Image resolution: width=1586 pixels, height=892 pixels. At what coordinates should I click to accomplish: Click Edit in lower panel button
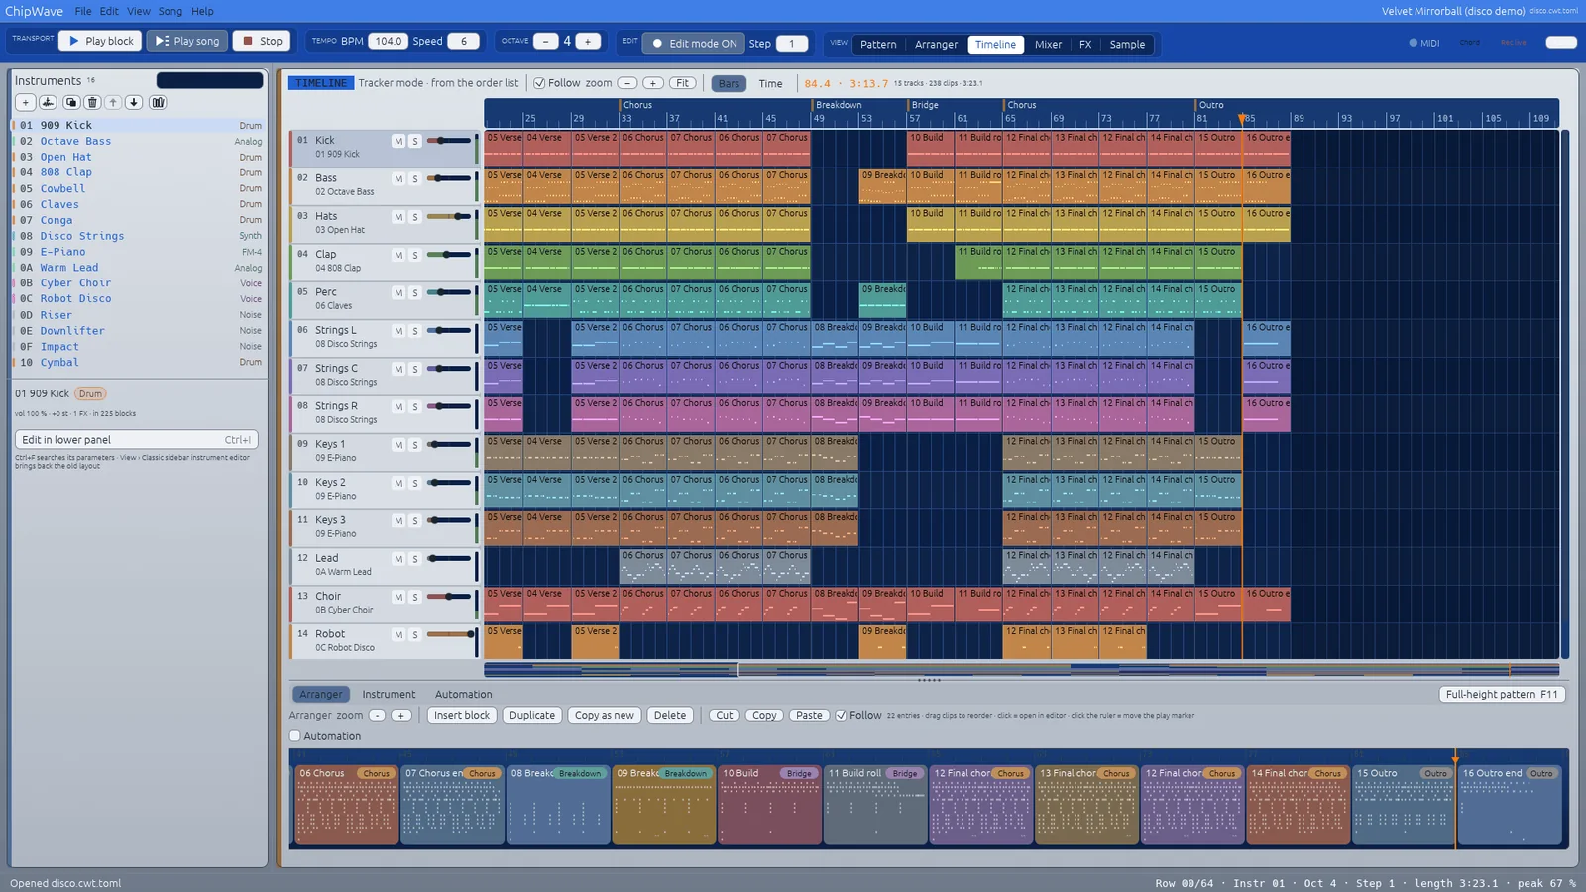[137, 439]
